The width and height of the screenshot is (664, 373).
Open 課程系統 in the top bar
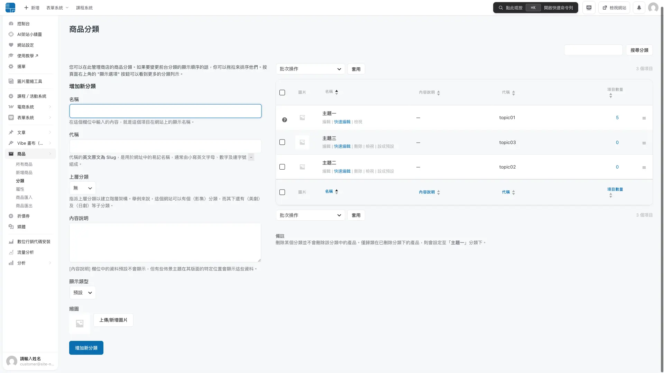click(x=84, y=8)
